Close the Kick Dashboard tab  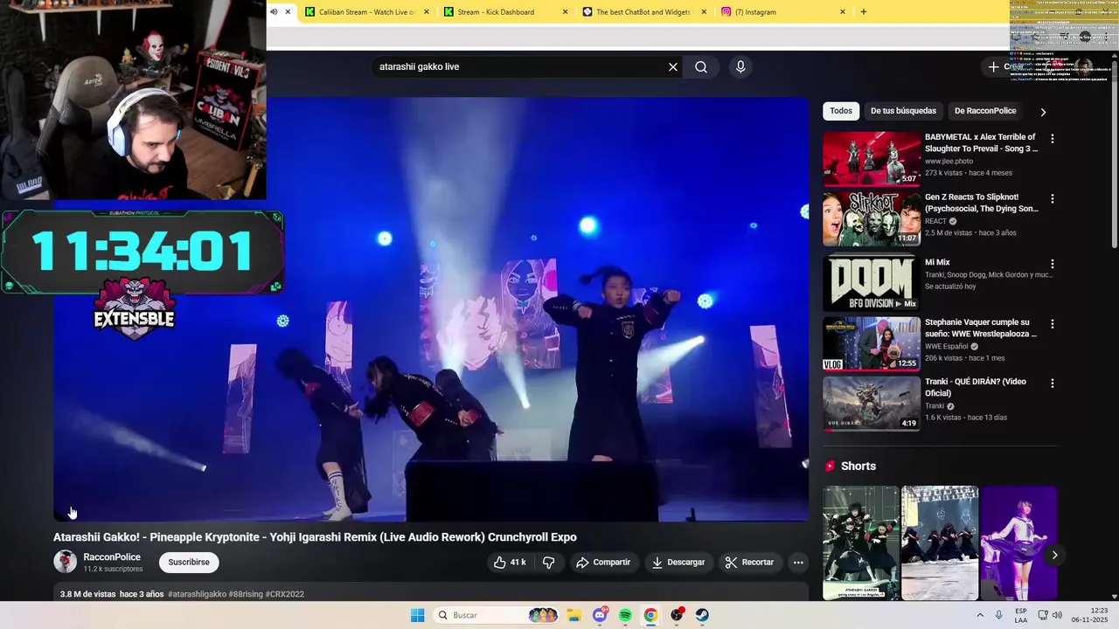click(566, 12)
